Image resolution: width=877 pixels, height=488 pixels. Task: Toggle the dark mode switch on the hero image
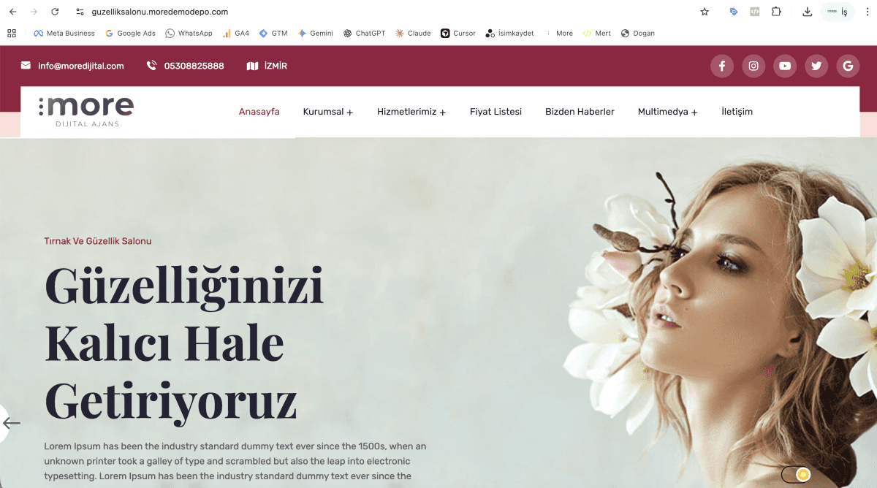point(797,474)
